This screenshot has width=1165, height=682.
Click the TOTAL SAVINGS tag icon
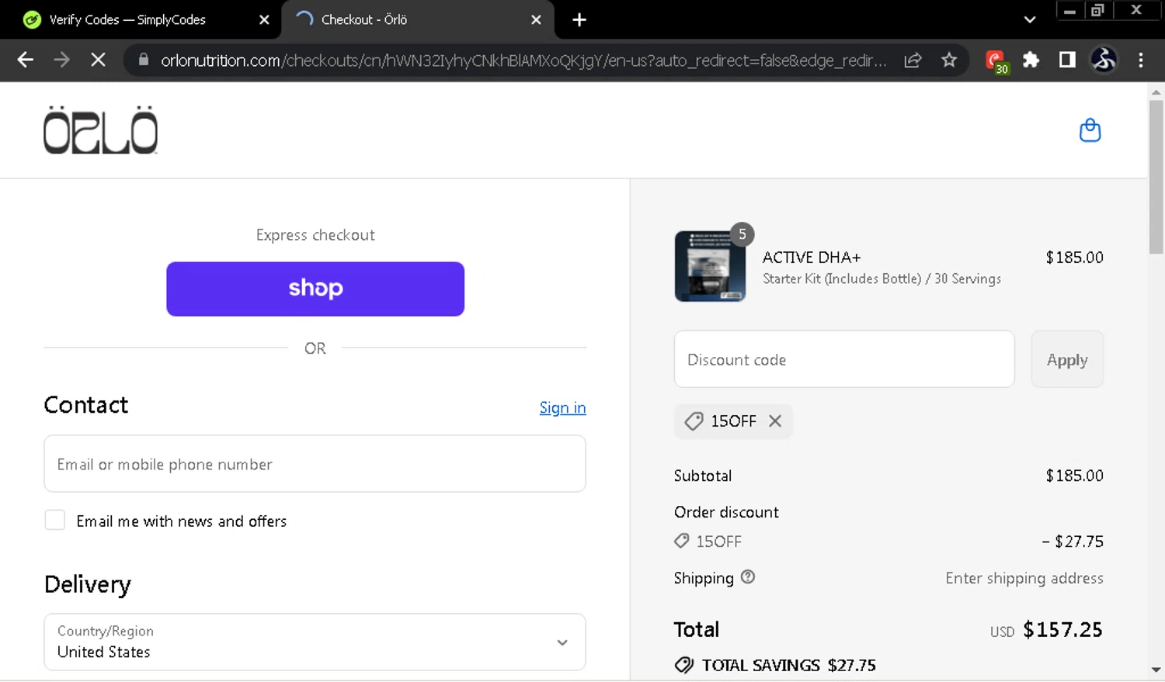point(683,665)
